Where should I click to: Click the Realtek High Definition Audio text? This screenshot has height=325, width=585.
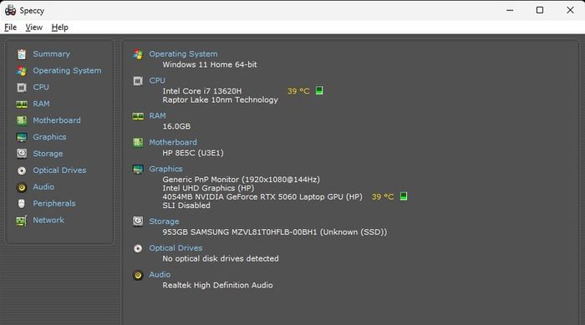pyautogui.click(x=217, y=286)
